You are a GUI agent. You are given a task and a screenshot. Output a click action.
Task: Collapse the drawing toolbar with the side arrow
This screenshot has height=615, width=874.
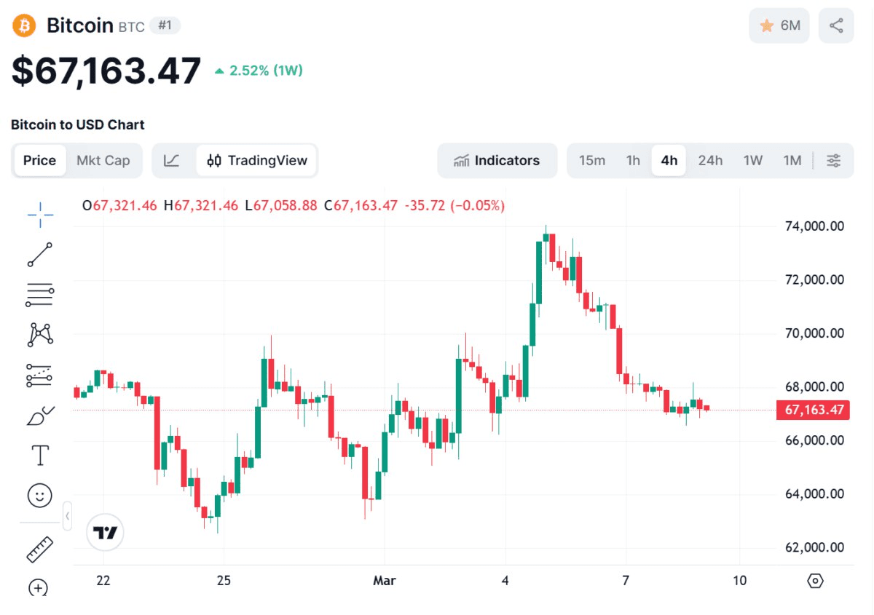67,516
